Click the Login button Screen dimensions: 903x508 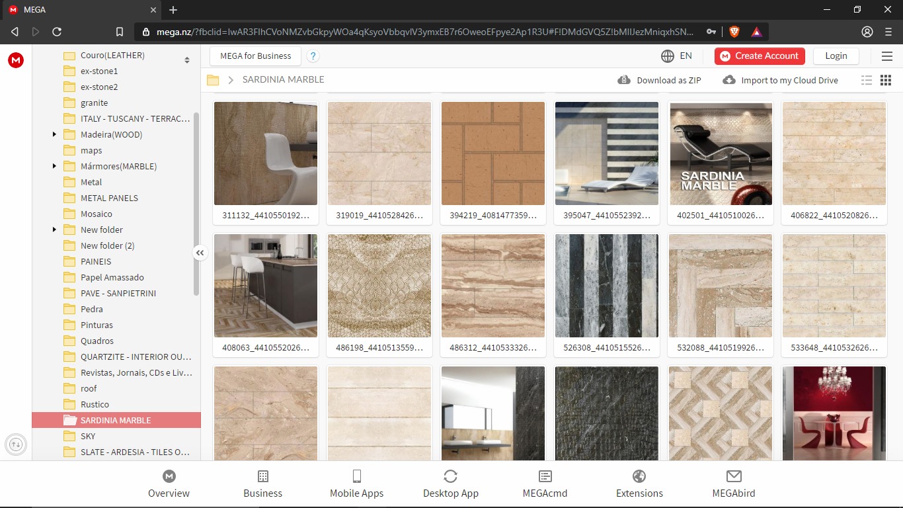click(836, 56)
